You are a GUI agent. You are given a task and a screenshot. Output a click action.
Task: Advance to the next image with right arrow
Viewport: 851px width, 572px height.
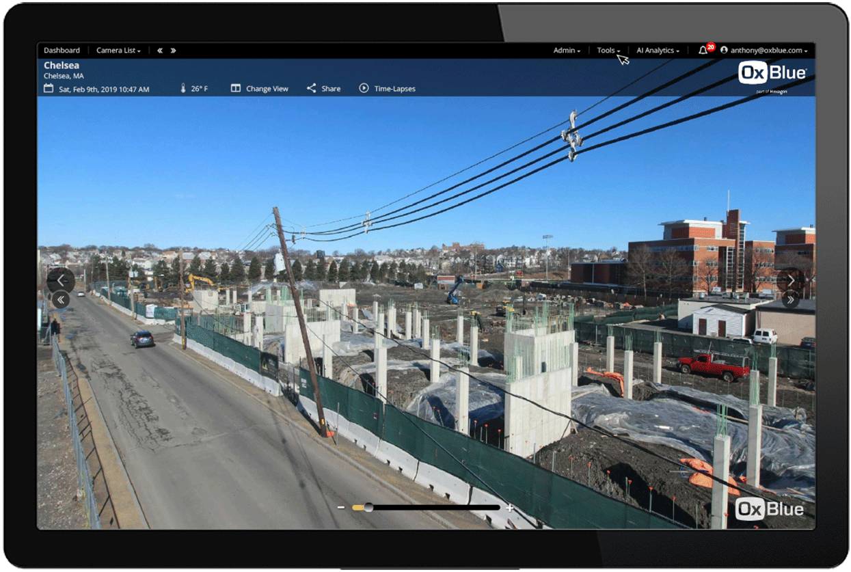(x=791, y=280)
